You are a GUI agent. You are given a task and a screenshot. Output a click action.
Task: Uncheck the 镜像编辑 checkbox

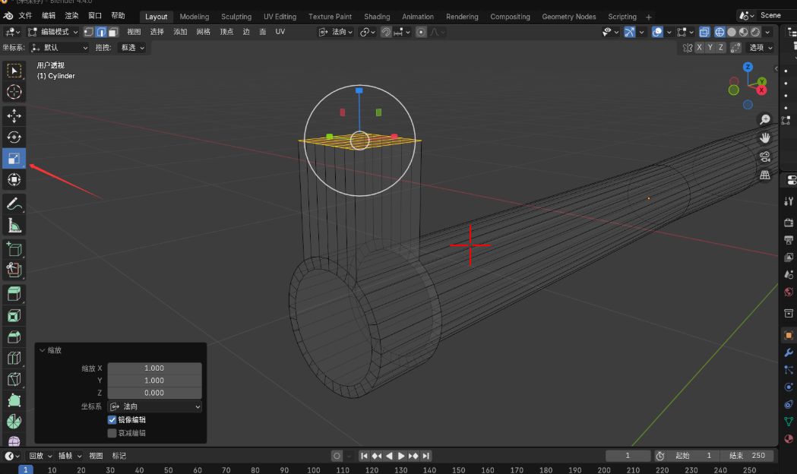(x=112, y=420)
